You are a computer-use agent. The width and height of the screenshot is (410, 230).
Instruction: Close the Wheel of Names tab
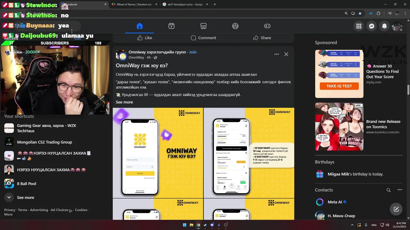point(156,4)
